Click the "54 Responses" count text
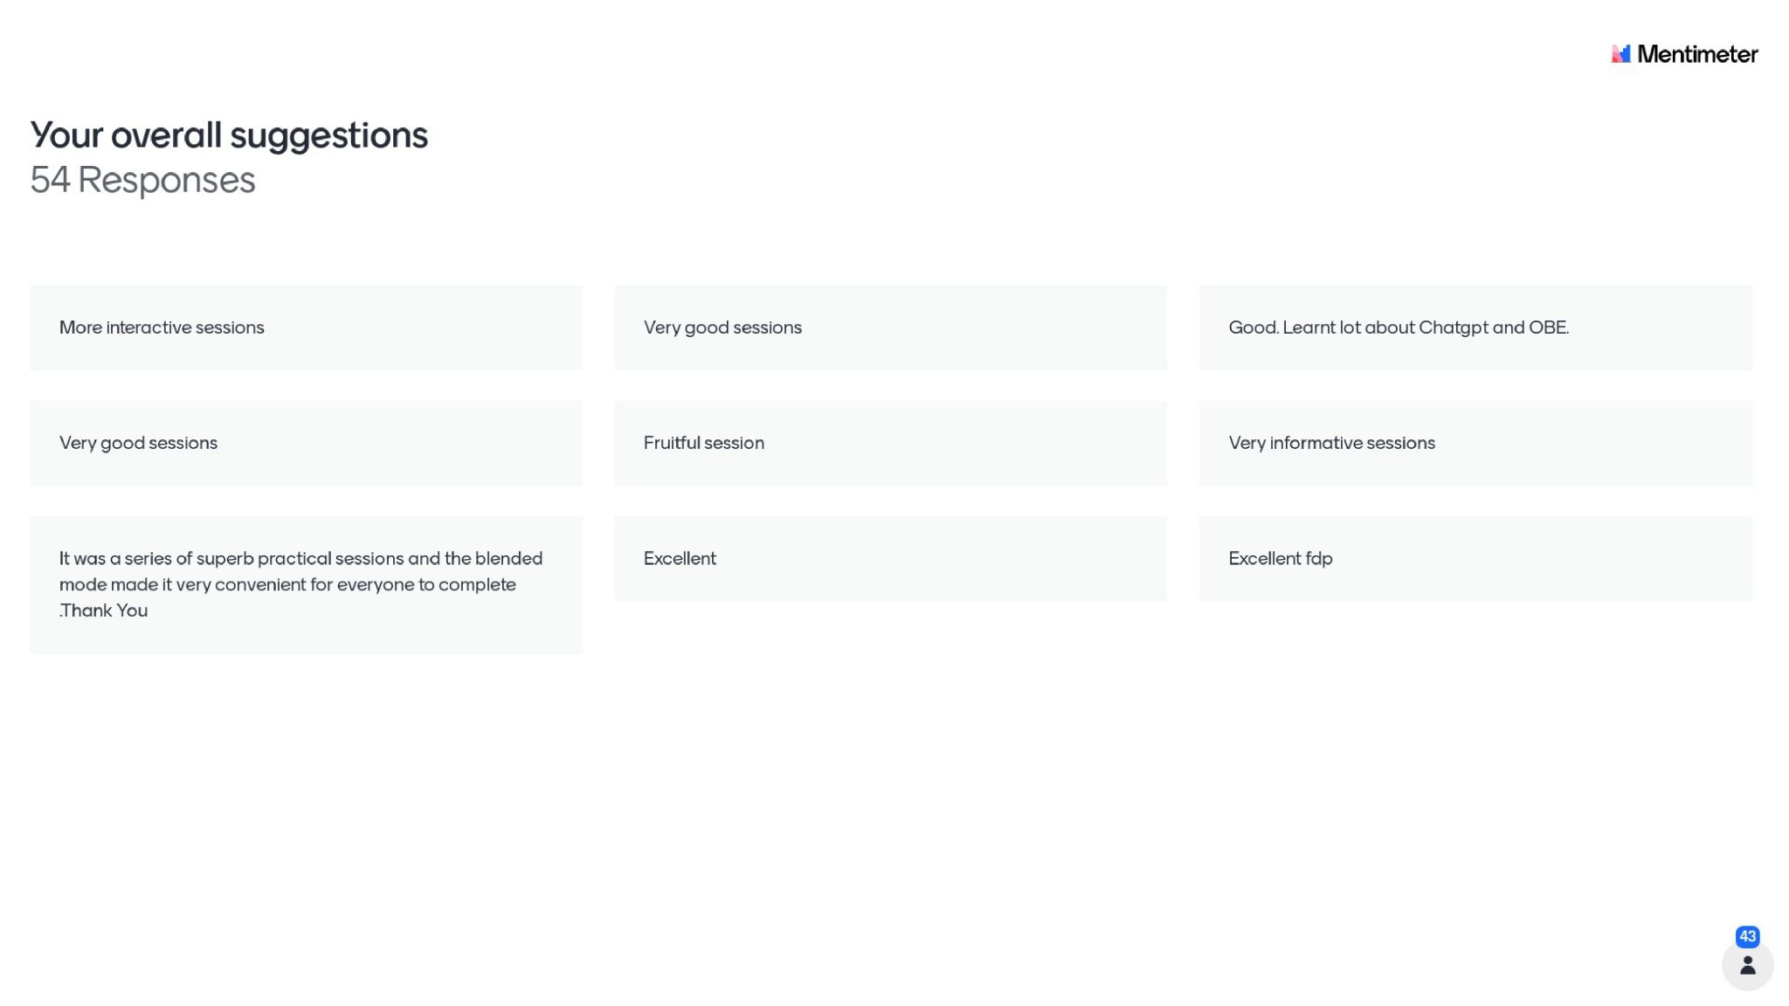 142,180
